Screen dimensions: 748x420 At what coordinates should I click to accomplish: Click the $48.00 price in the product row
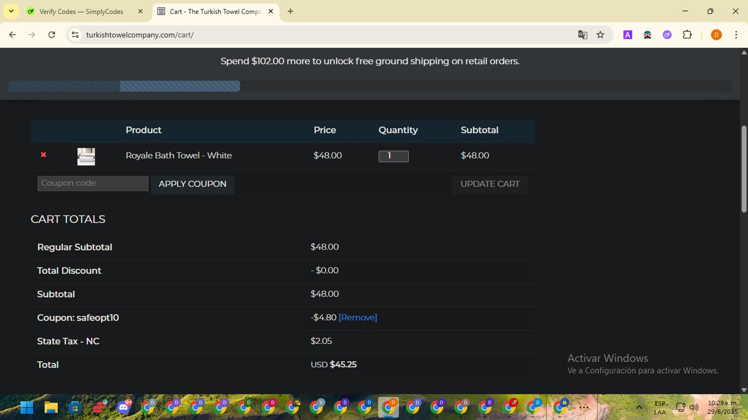[x=328, y=155]
